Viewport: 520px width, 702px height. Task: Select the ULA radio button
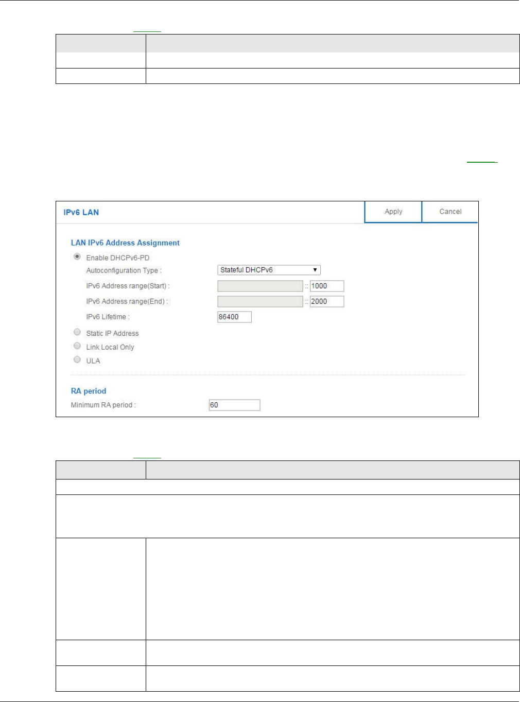point(77,359)
